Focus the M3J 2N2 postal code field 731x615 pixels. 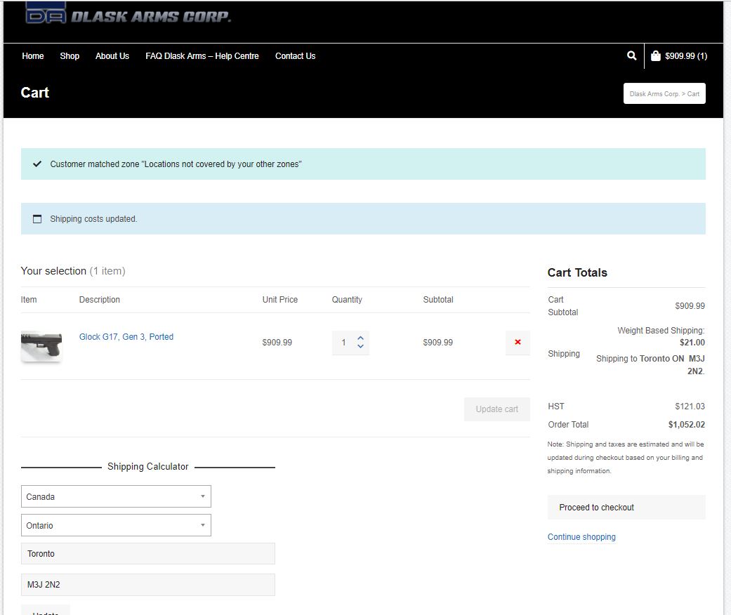[147, 584]
